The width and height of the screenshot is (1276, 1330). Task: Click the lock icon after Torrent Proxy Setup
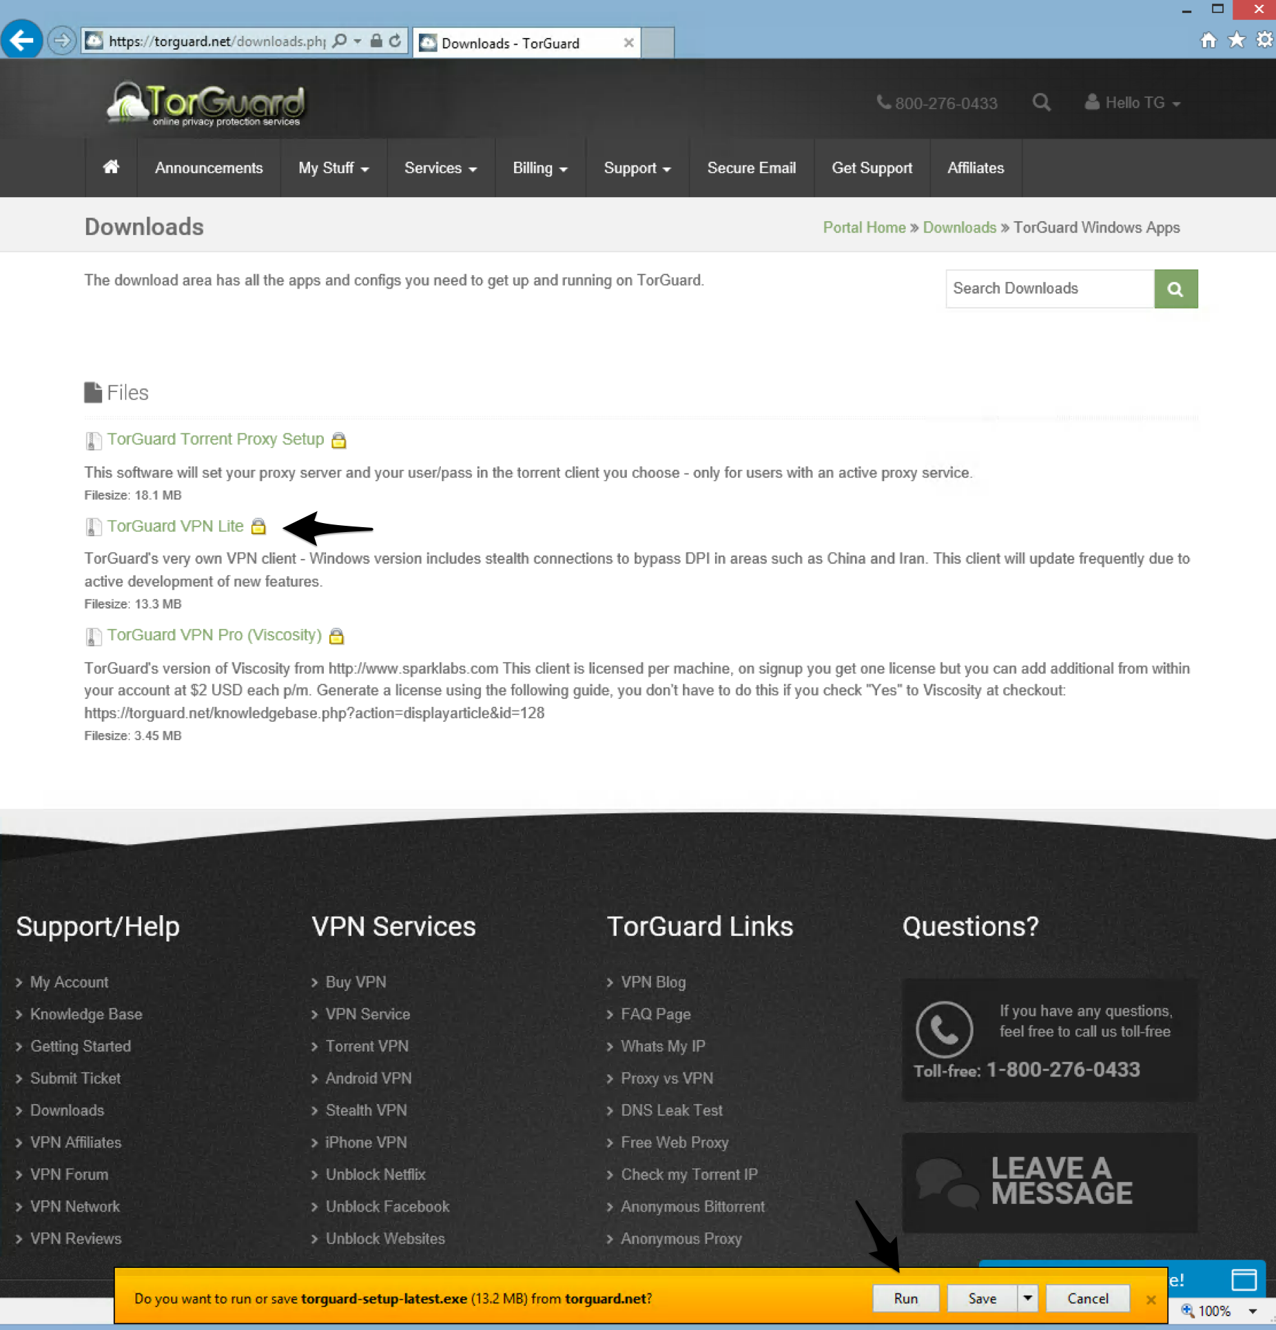(338, 440)
